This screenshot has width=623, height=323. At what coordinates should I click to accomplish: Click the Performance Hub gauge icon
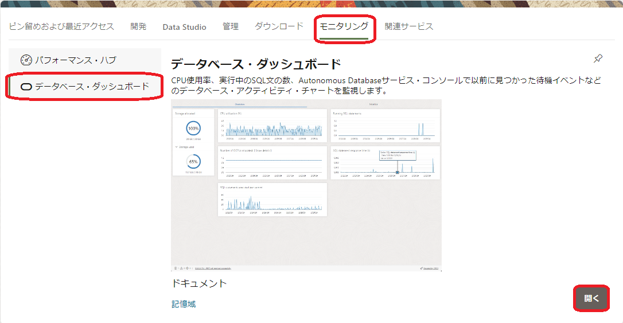tap(26, 60)
